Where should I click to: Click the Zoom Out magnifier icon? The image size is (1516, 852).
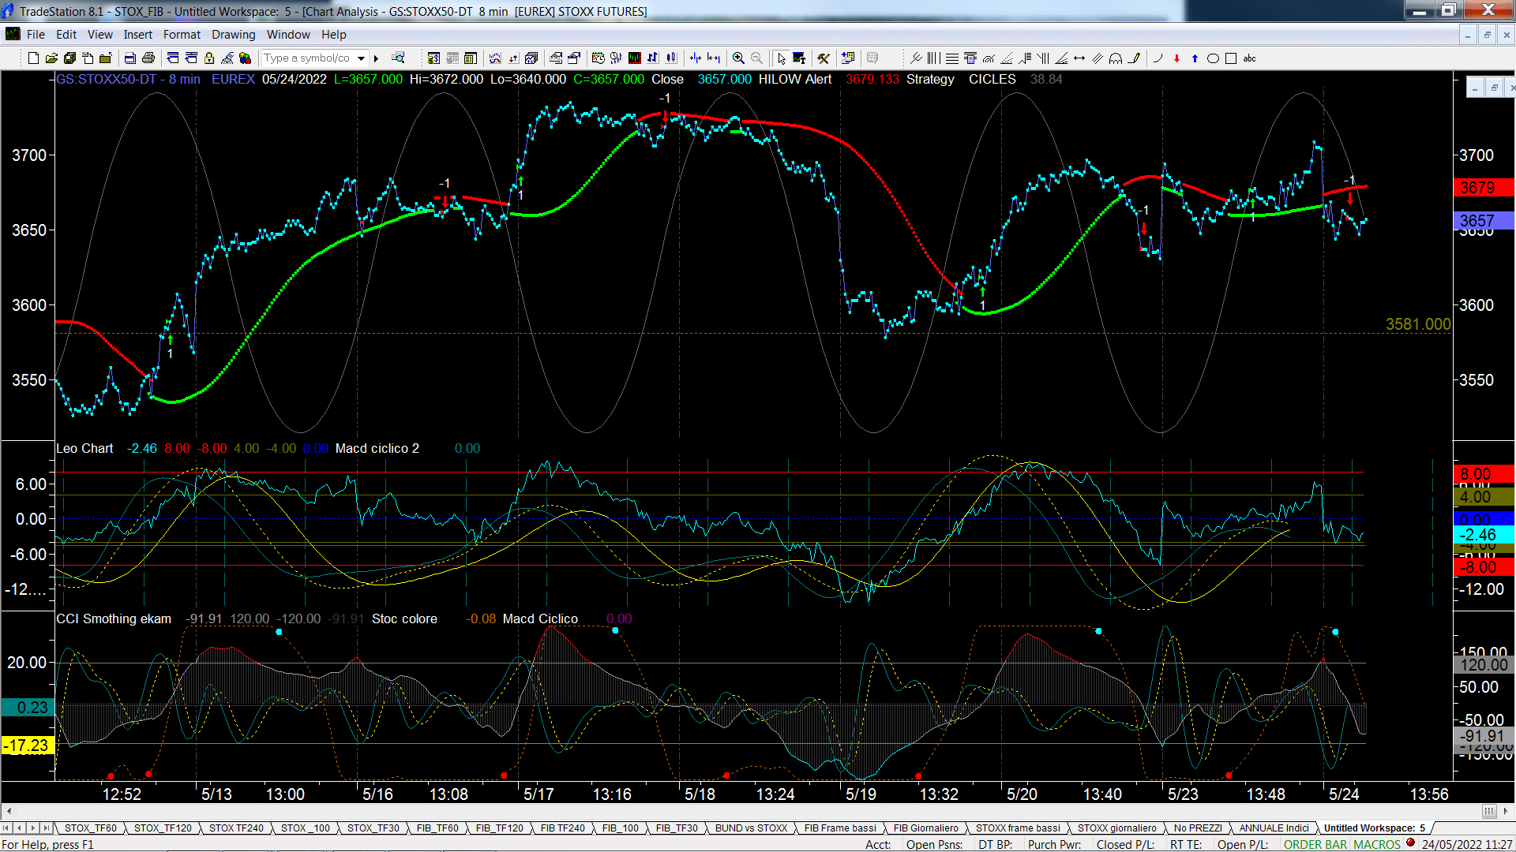[756, 58]
